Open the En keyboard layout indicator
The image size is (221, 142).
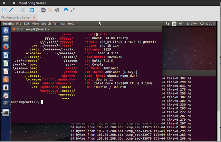click(174, 24)
